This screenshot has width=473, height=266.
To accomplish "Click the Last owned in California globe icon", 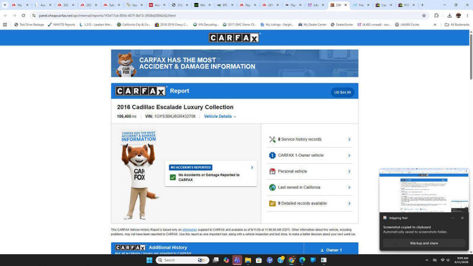I will (272, 187).
